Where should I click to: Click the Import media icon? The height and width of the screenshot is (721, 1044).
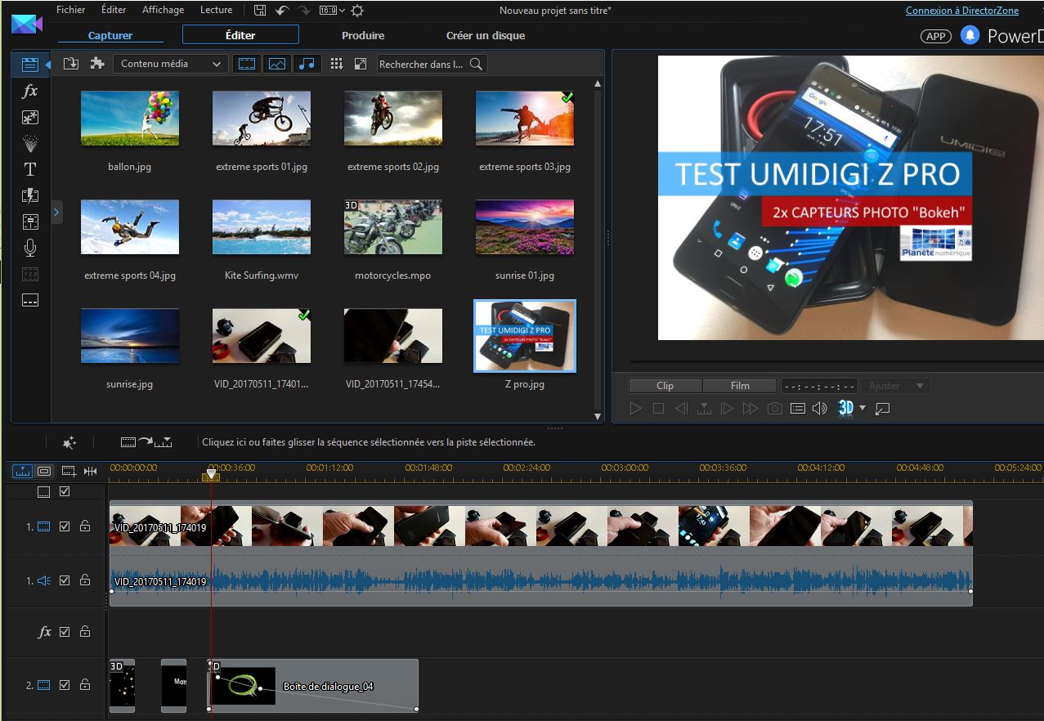(x=71, y=64)
